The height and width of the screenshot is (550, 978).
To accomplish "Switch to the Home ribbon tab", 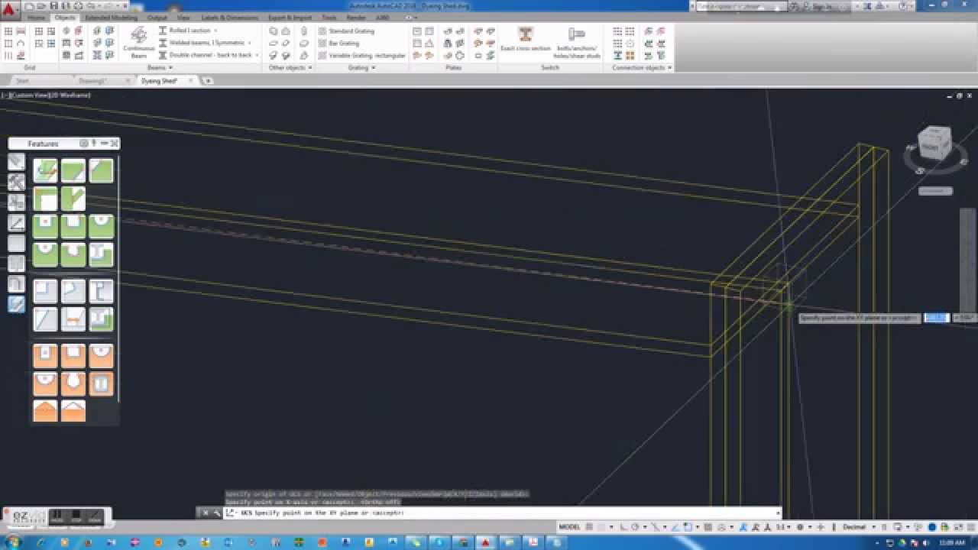I will [x=37, y=17].
